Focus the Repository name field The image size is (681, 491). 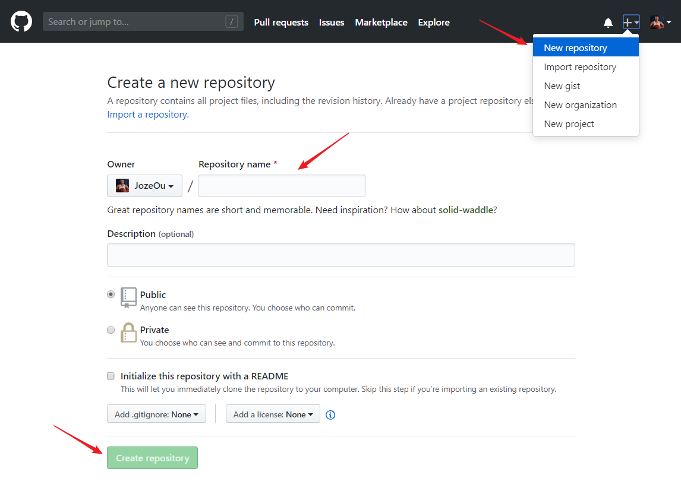[282, 186]
